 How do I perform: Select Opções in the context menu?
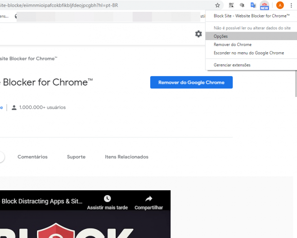251,36
